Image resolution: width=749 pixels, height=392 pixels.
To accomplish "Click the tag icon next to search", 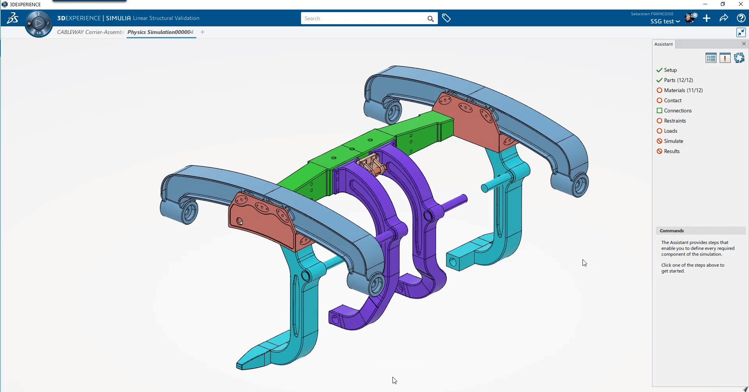I will 446,18.
